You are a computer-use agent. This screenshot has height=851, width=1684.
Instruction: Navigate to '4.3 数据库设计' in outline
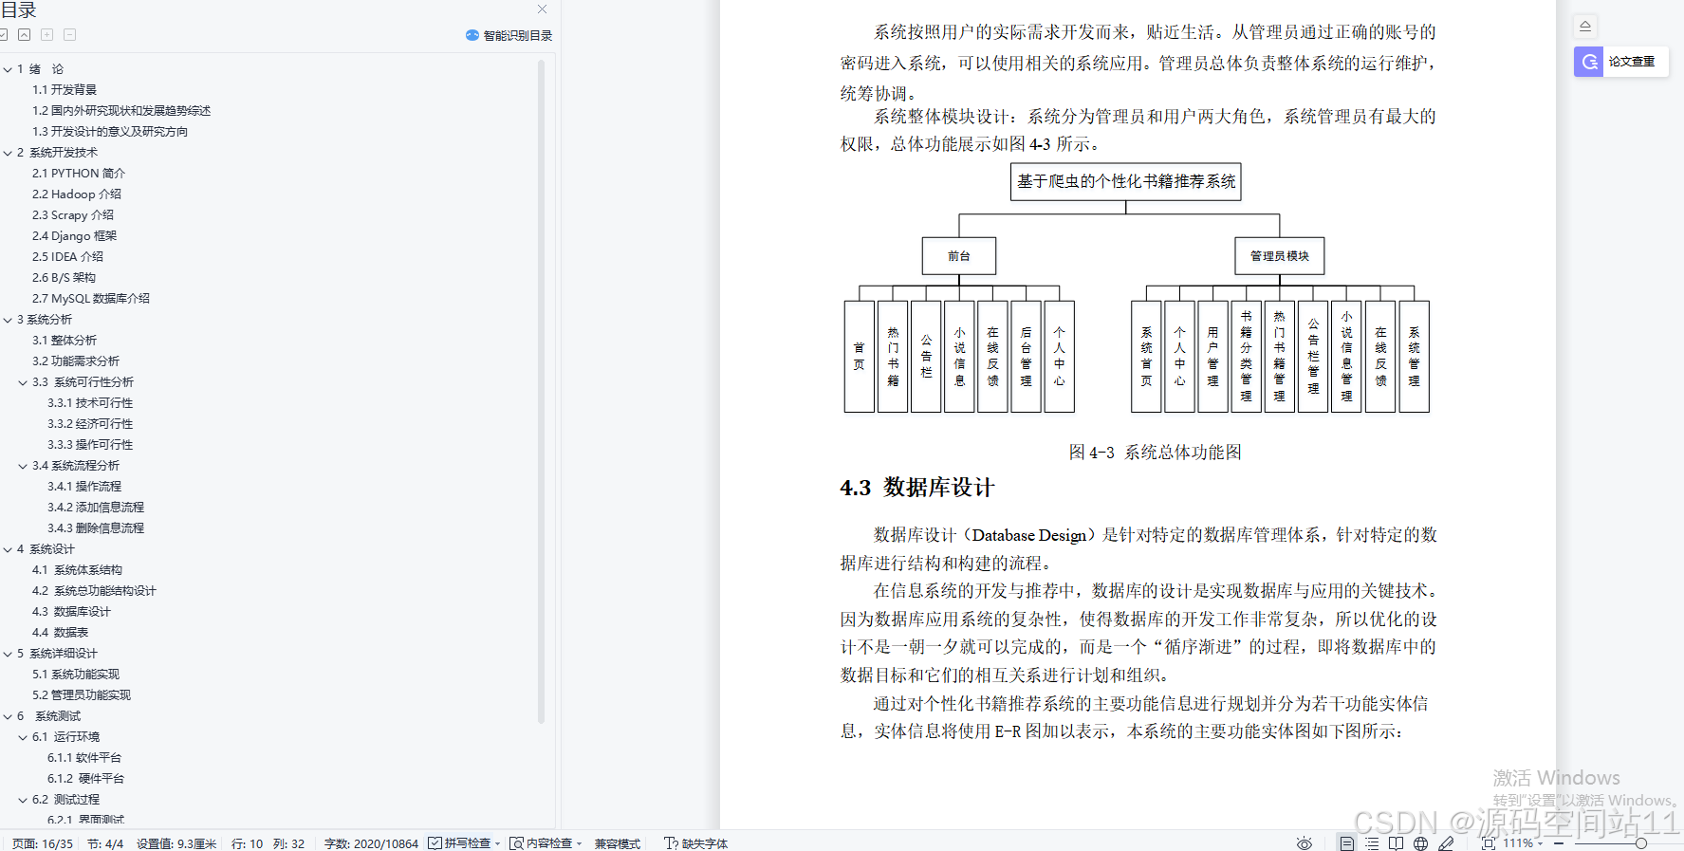pyautogui.click(x=71, y=612)
